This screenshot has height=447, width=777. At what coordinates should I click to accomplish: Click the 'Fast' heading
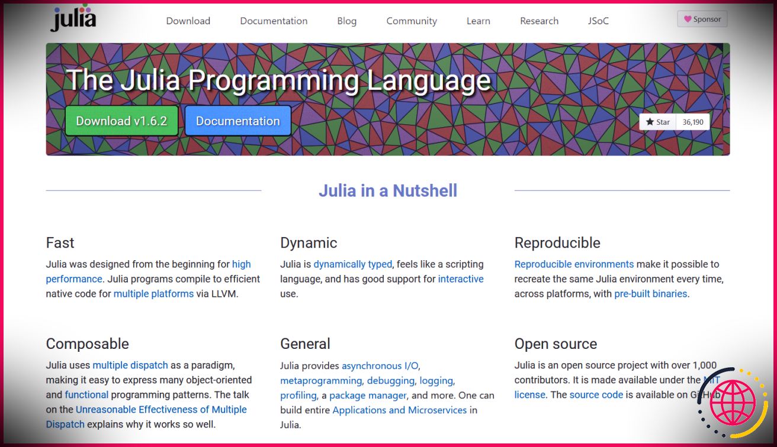(60, 243)
